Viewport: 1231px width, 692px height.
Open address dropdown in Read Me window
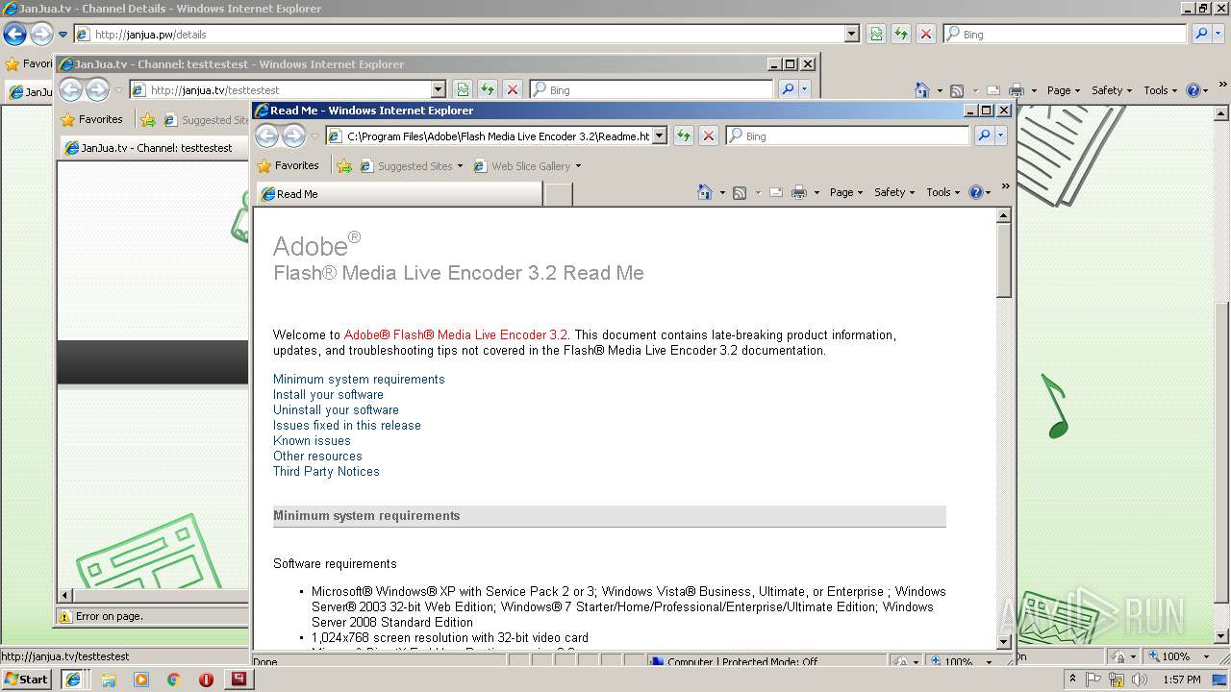click(x=660, y=136)
